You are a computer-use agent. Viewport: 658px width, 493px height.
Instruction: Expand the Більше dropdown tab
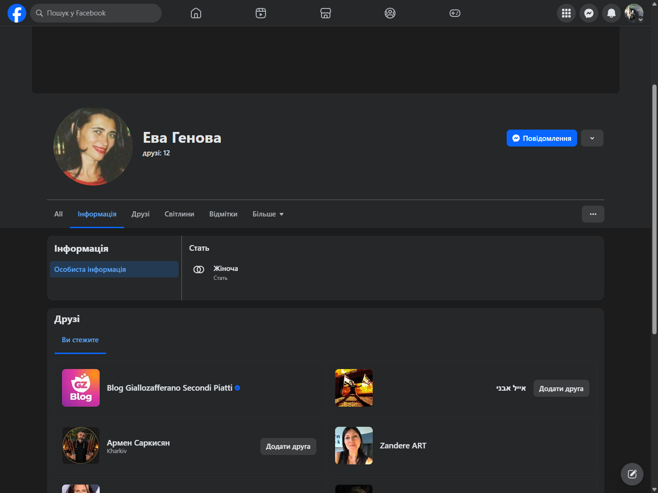point(268,214)
